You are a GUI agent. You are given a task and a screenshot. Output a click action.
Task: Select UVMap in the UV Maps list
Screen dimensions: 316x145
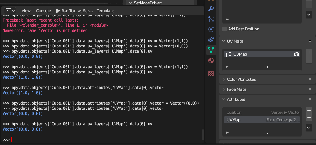pyautogui.click(x=262, y=54)
